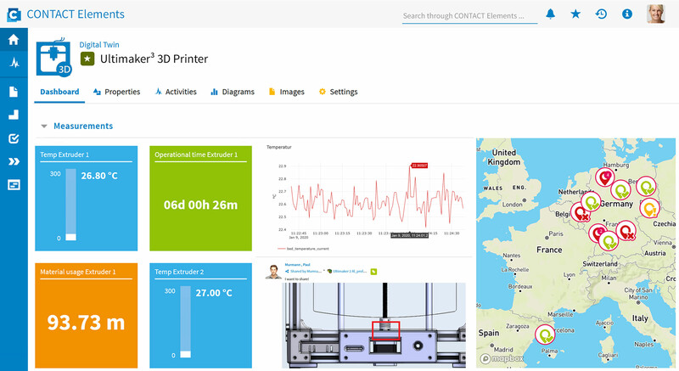Click the favorites star icon in header
This screenshot has width=679, height=371.
pyautogui.click(x=575, y=14)
